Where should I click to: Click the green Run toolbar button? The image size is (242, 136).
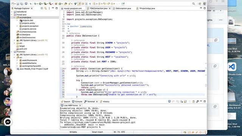40,4
